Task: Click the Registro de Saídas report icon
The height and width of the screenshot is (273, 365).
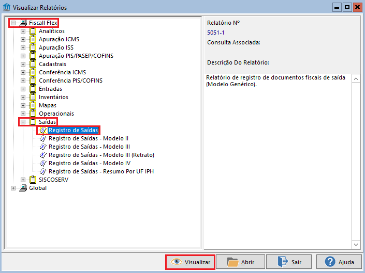Action: click(43, 131)
